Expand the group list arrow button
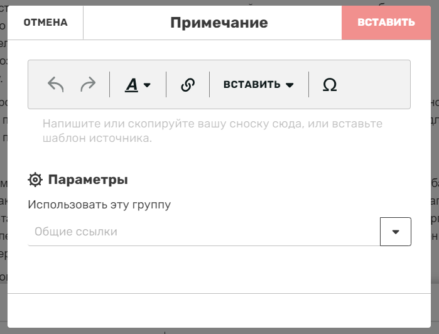The width and height of the screenshot is (439, 334). tap(395, 232)
